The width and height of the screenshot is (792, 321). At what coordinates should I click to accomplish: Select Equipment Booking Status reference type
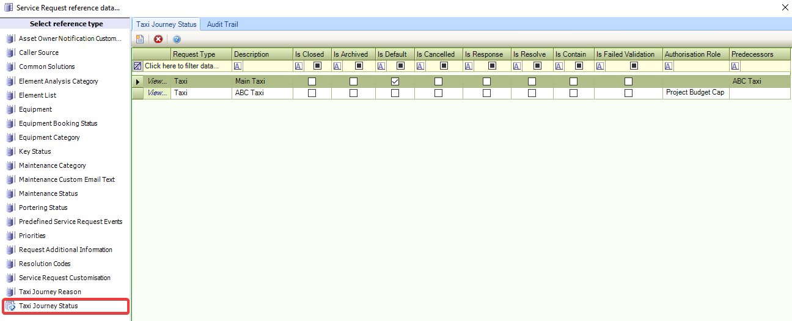tap(58, 123)
